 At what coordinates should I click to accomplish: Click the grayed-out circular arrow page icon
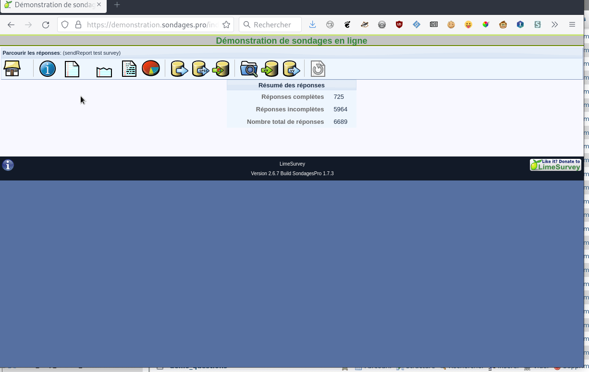[x=318, y=69]
